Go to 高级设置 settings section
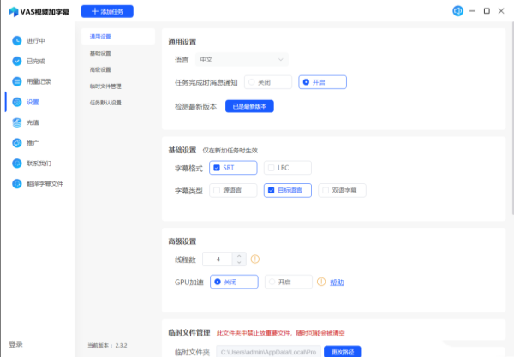 tap(100, 69)
